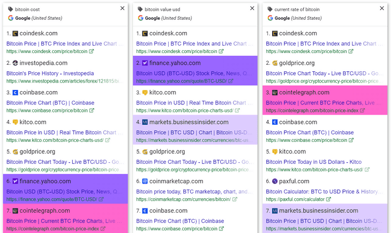This screenshot has height=233, width=391.
Task: Close the 'current rate of bitcoin' results panel
Action: click(x=382, y=8)
